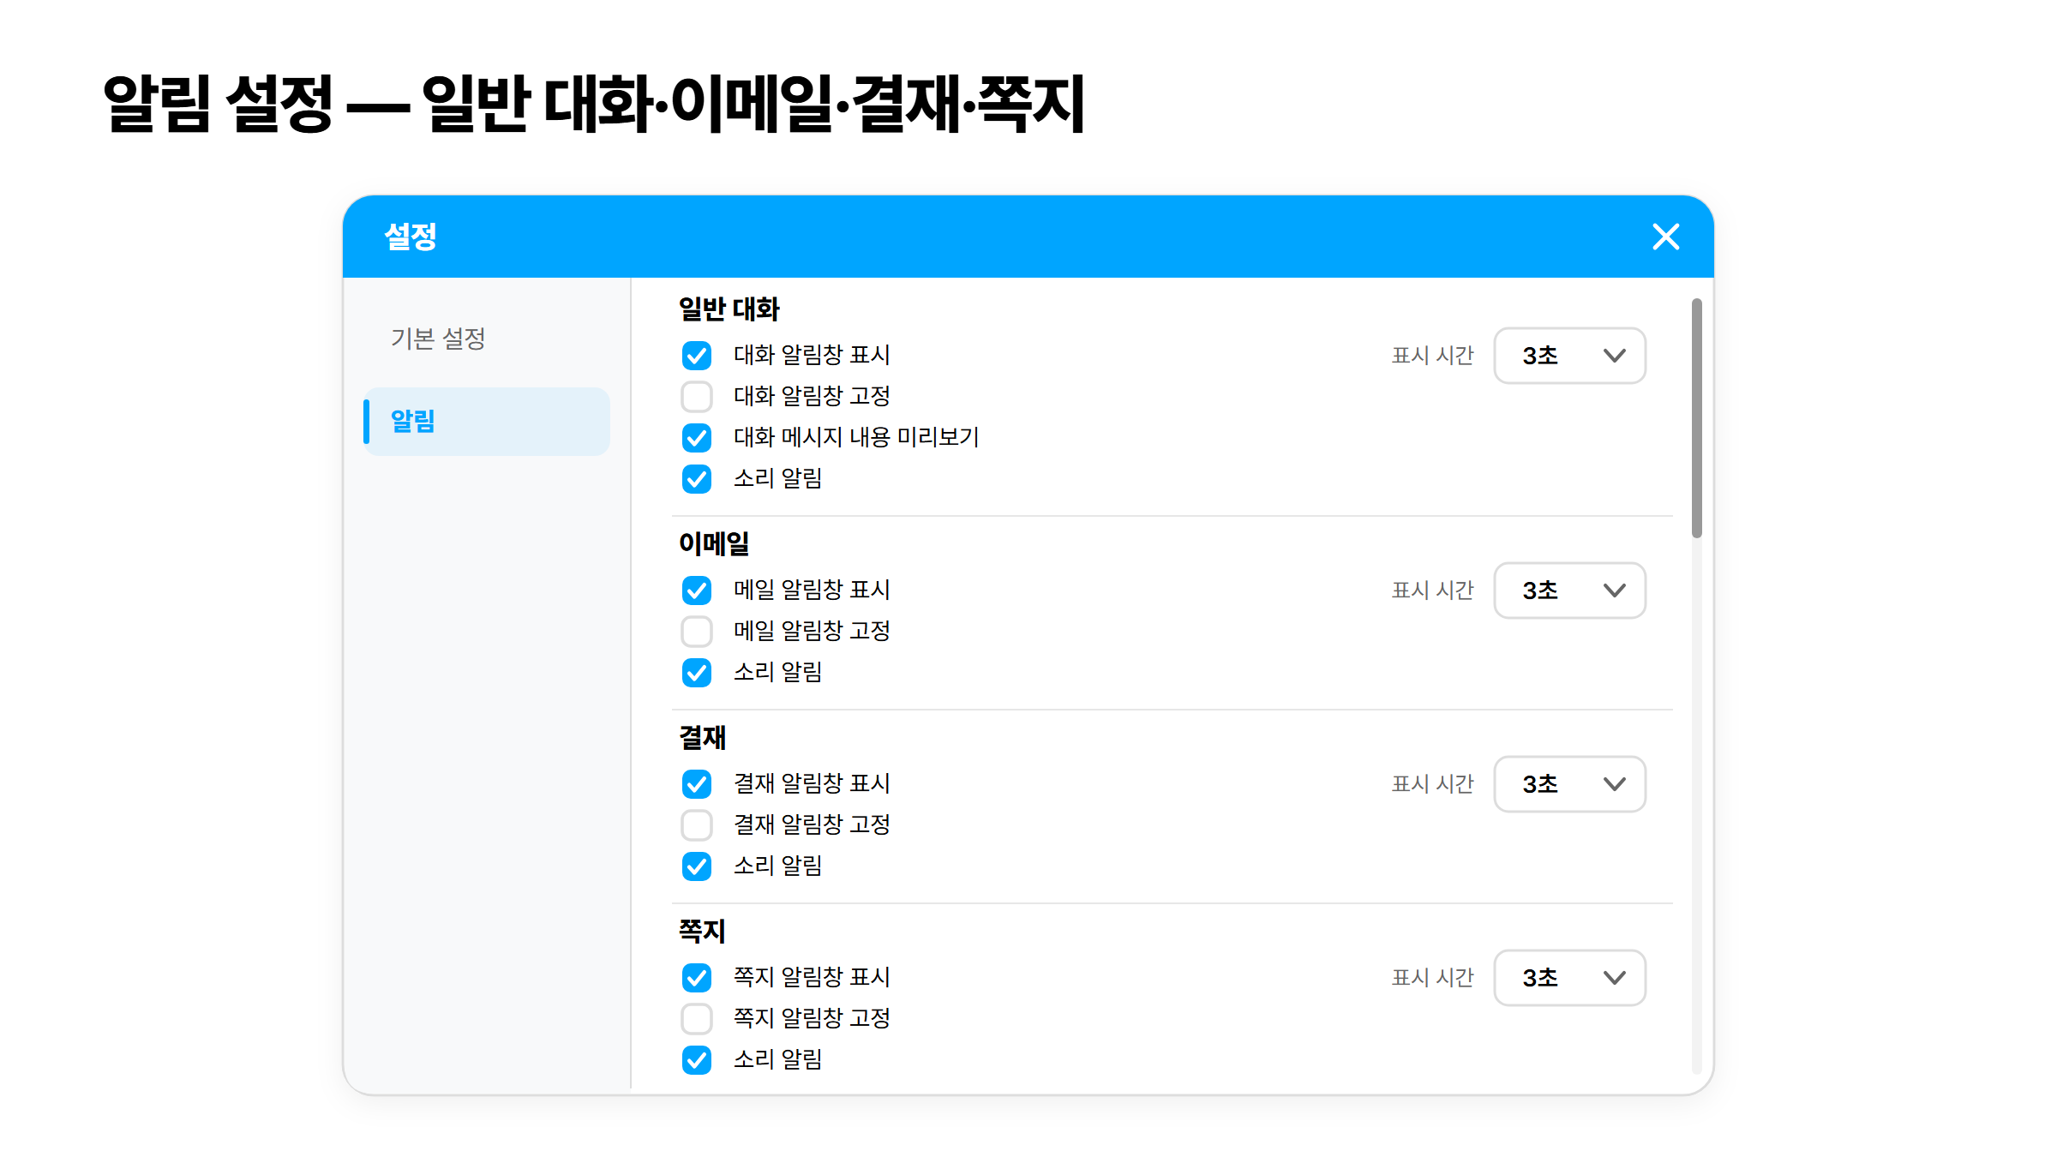Click the 이메일 section heading
2057x1157 pixels.
(714, 544)
